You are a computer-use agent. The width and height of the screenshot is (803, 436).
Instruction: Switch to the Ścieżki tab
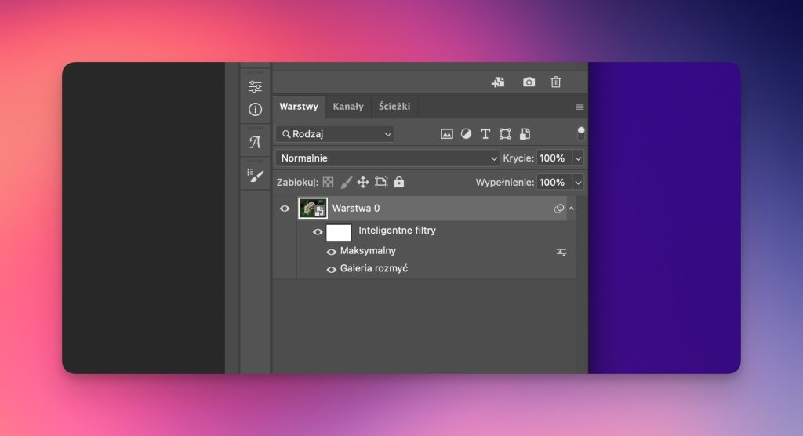(394, 107)
